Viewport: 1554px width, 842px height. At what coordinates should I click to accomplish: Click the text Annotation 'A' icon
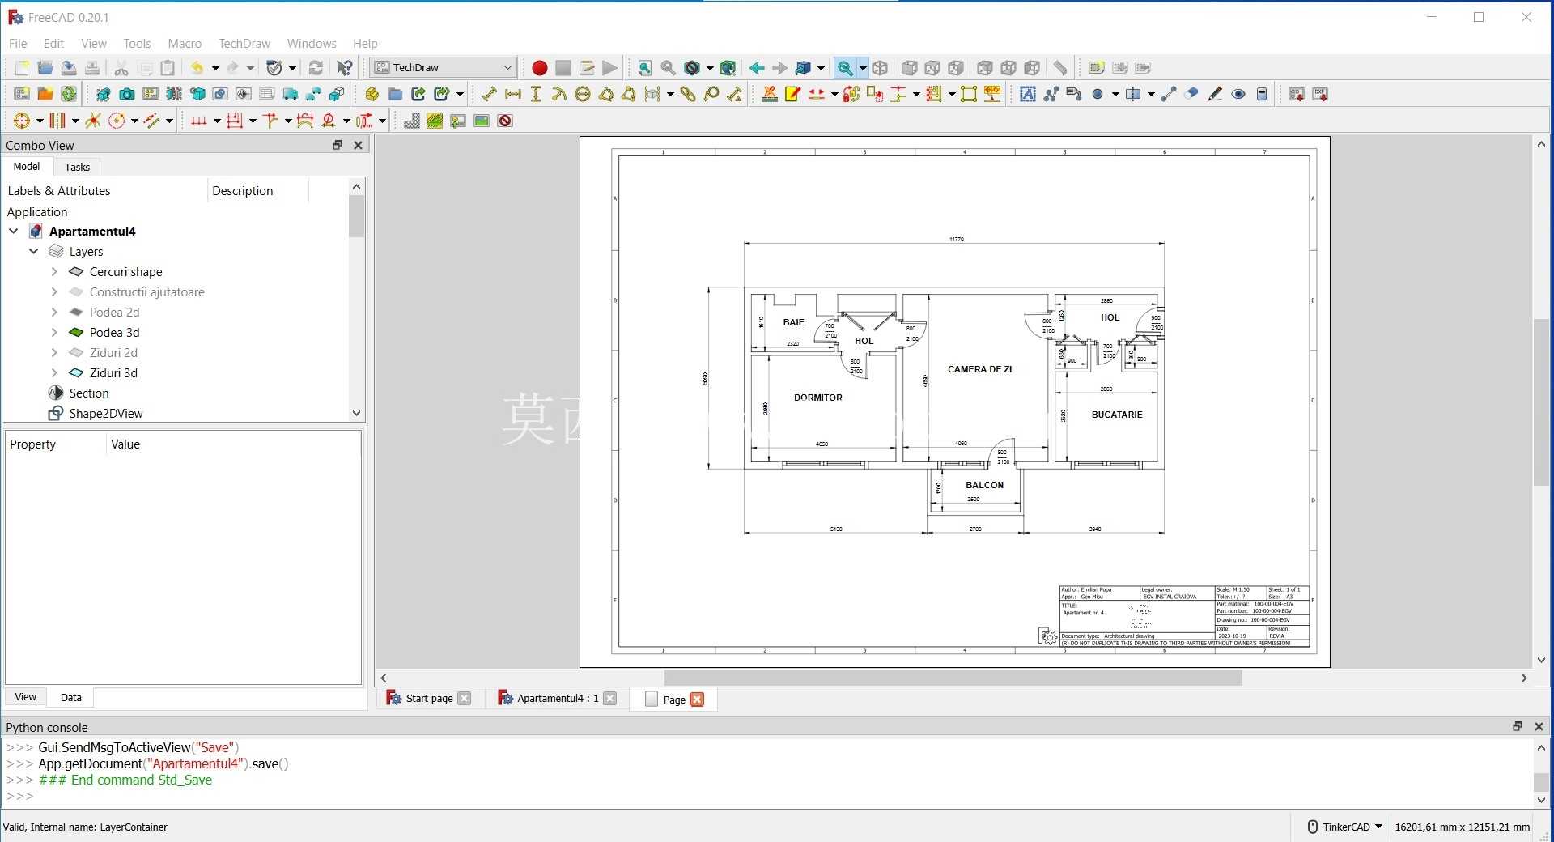point(1028,94)
